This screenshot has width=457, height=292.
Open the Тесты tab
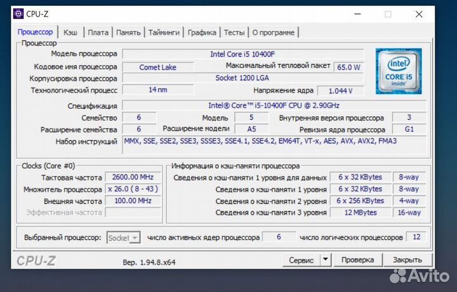(x=234, y=32)
